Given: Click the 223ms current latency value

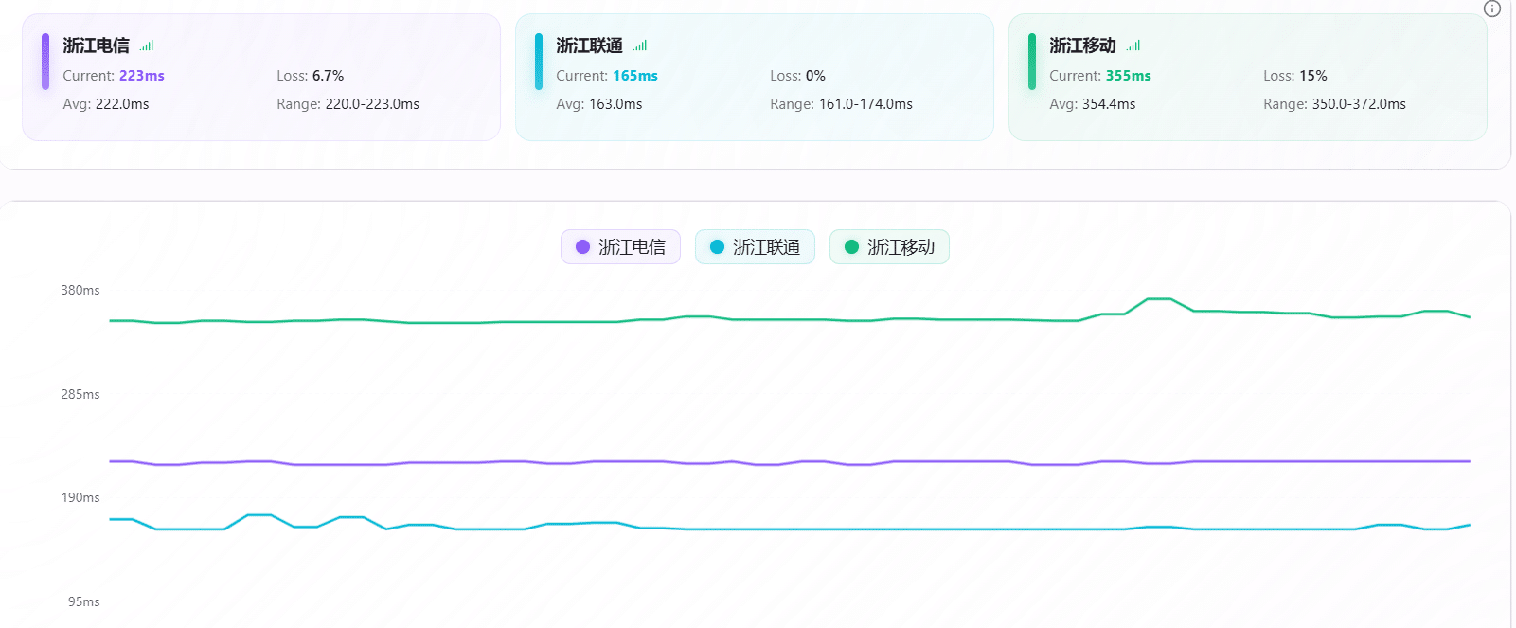Looking at the screenshot, I should click(x=141, y=76).
